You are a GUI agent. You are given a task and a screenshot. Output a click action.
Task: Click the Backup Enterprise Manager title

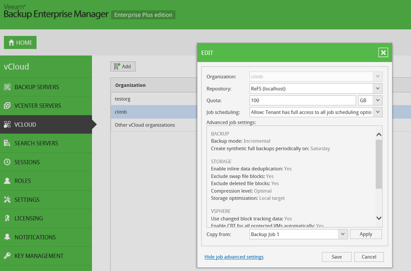pos(56,14)
